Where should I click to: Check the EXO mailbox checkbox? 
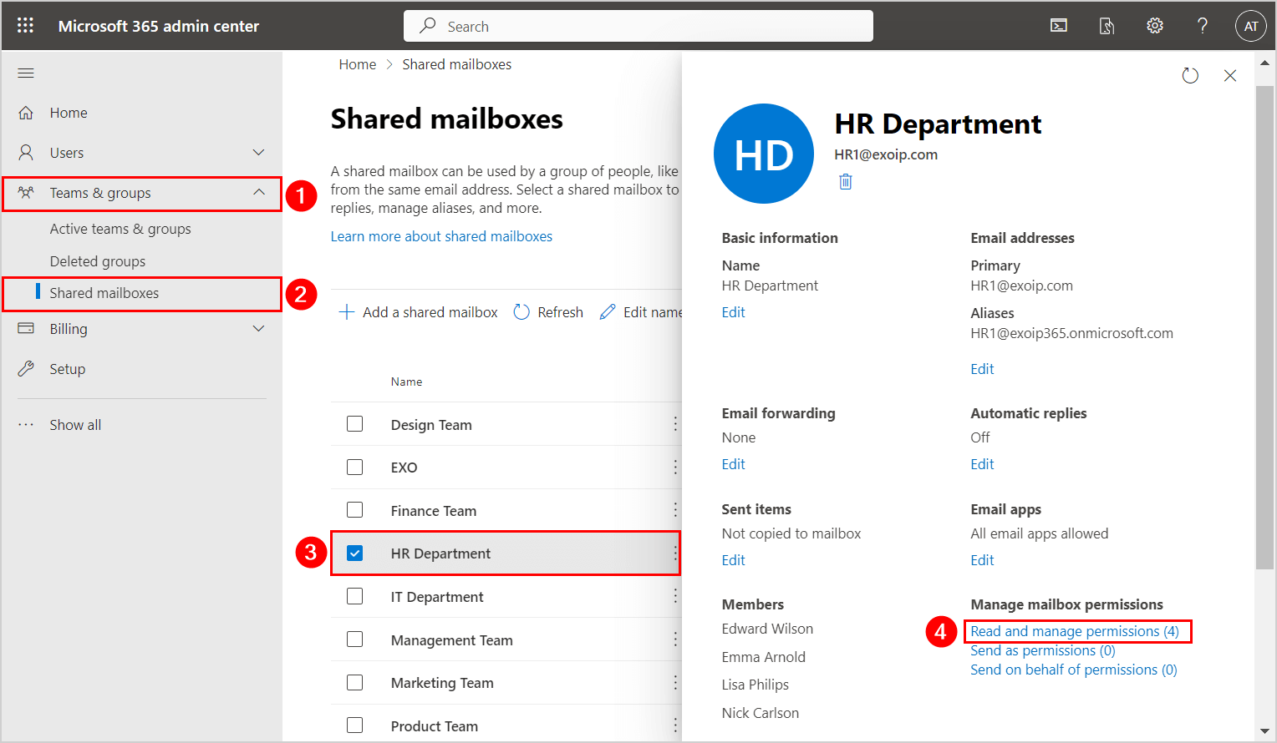[355, 467]
